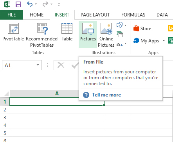Expand Customize Quick Access Toolbar menu
This screenshot has height=142, width=173.
tap(59, 5)
